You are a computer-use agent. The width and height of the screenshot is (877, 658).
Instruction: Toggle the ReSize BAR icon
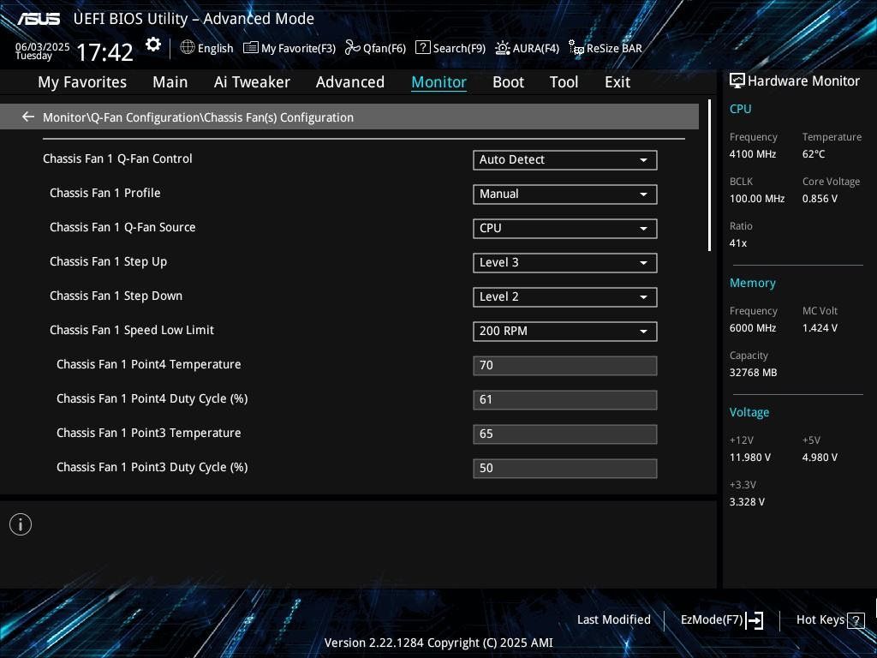pos(576,48)
